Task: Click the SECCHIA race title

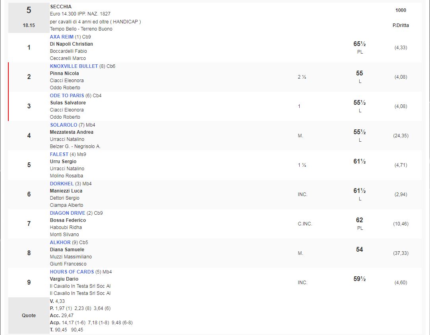Action: 61,7
